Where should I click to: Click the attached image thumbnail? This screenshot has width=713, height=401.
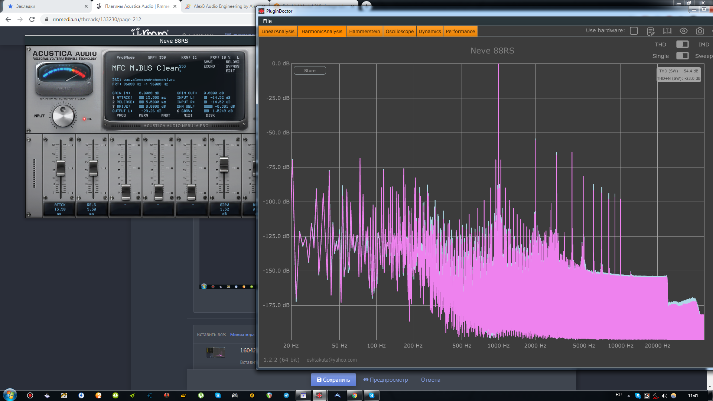click(x=216, y=352)
